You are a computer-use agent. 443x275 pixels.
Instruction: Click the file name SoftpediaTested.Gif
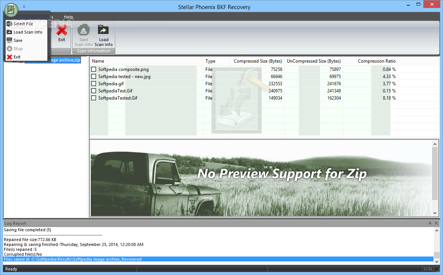[118, 98]
